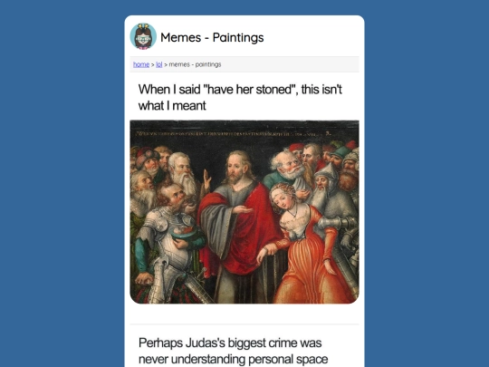Click the long white-bearded old man
The image size is (489, 367).
(184, 175)
